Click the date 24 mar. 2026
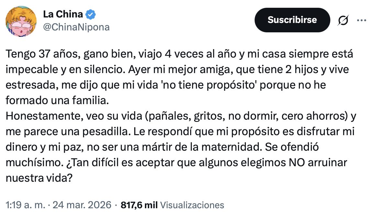Viewport: 374px width, 216px height. pyautogui.click(x=82, y=205)
